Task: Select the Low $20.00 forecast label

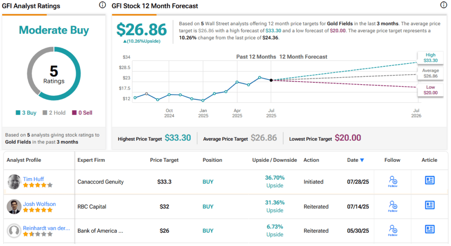Action: click(x=430, y=90)
